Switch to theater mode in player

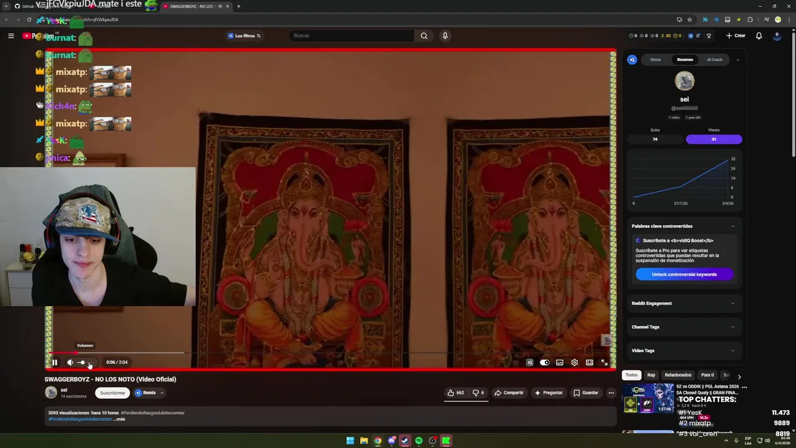point(590,362)
